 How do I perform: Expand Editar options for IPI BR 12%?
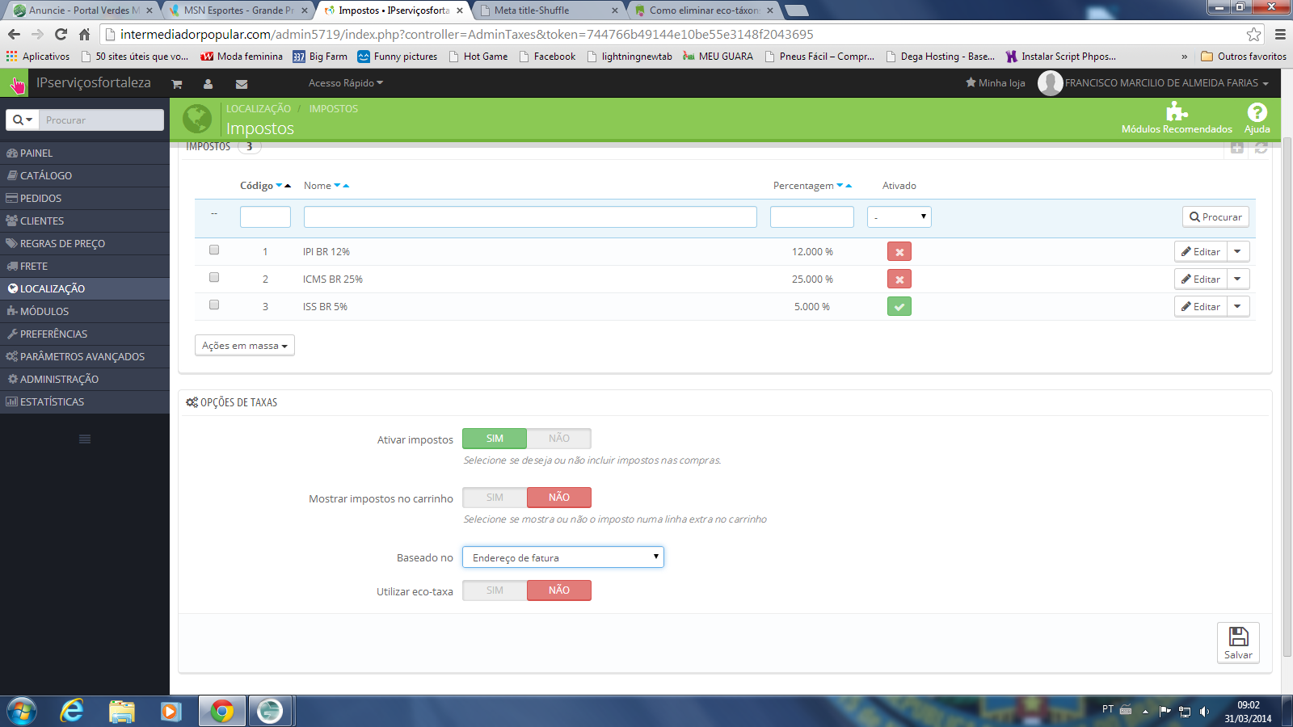1238,252
